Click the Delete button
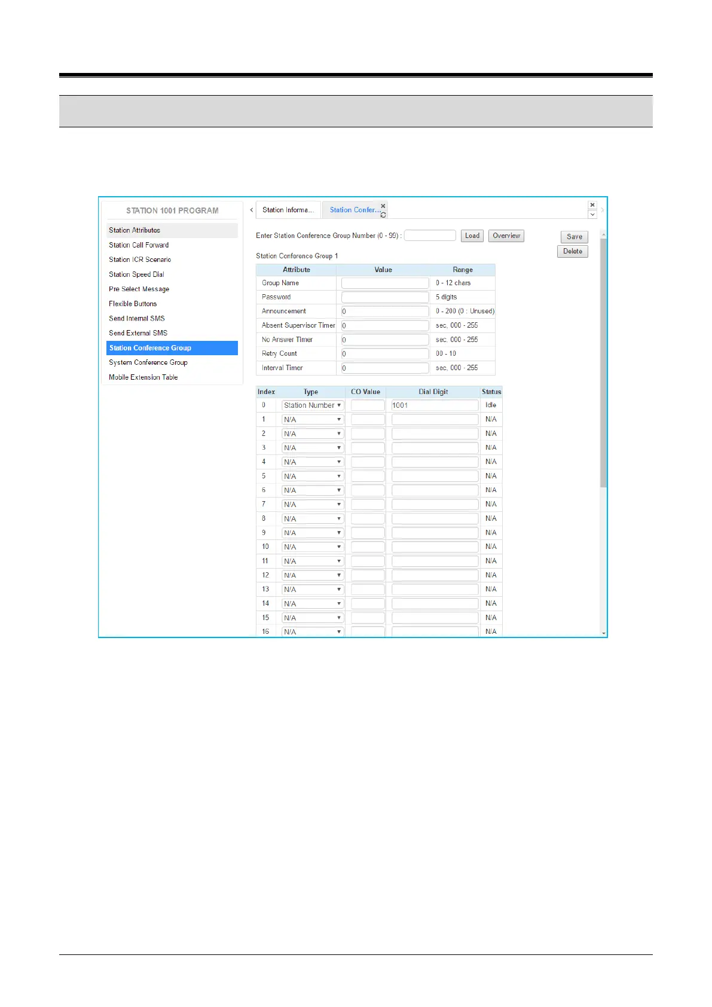 click(573, 251)
